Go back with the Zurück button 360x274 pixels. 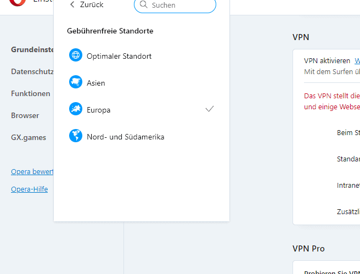[x=87, y=4]
